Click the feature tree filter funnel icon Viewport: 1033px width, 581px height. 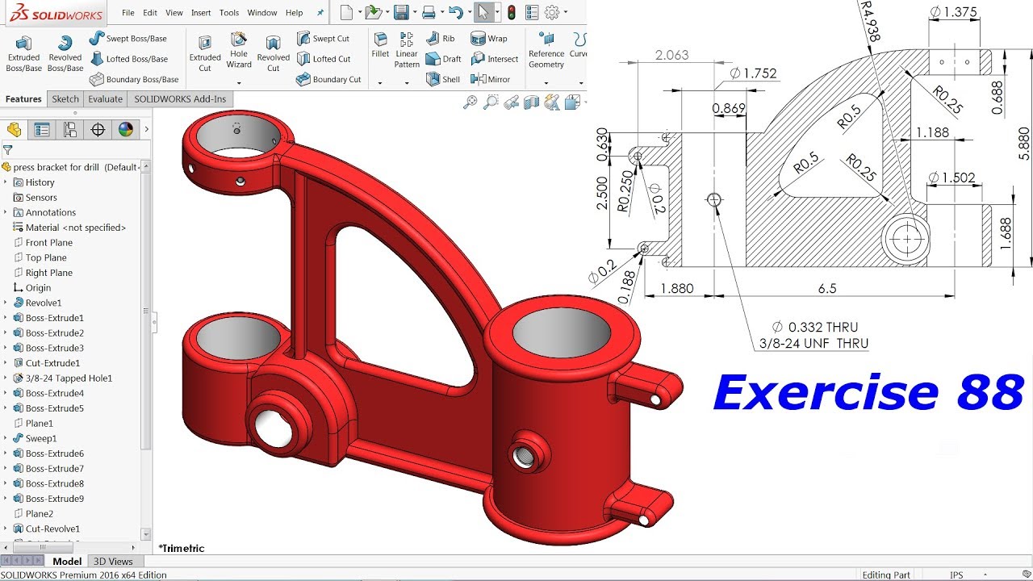pyautogui.click(x=7, y=149)
